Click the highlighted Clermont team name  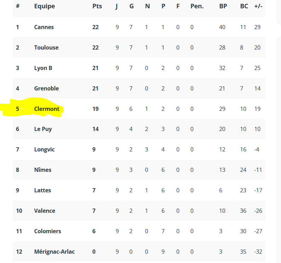point(47,109)
